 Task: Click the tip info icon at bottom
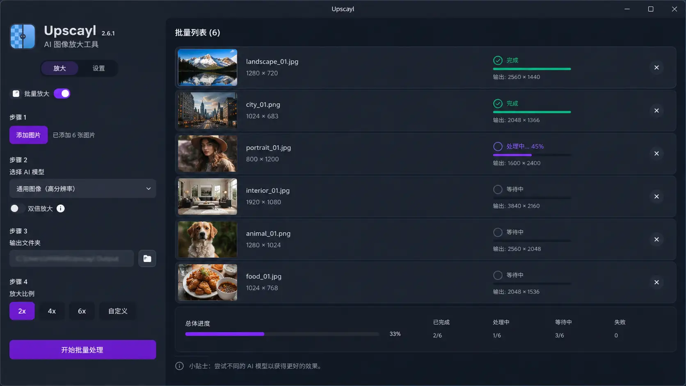click(179, 366)
